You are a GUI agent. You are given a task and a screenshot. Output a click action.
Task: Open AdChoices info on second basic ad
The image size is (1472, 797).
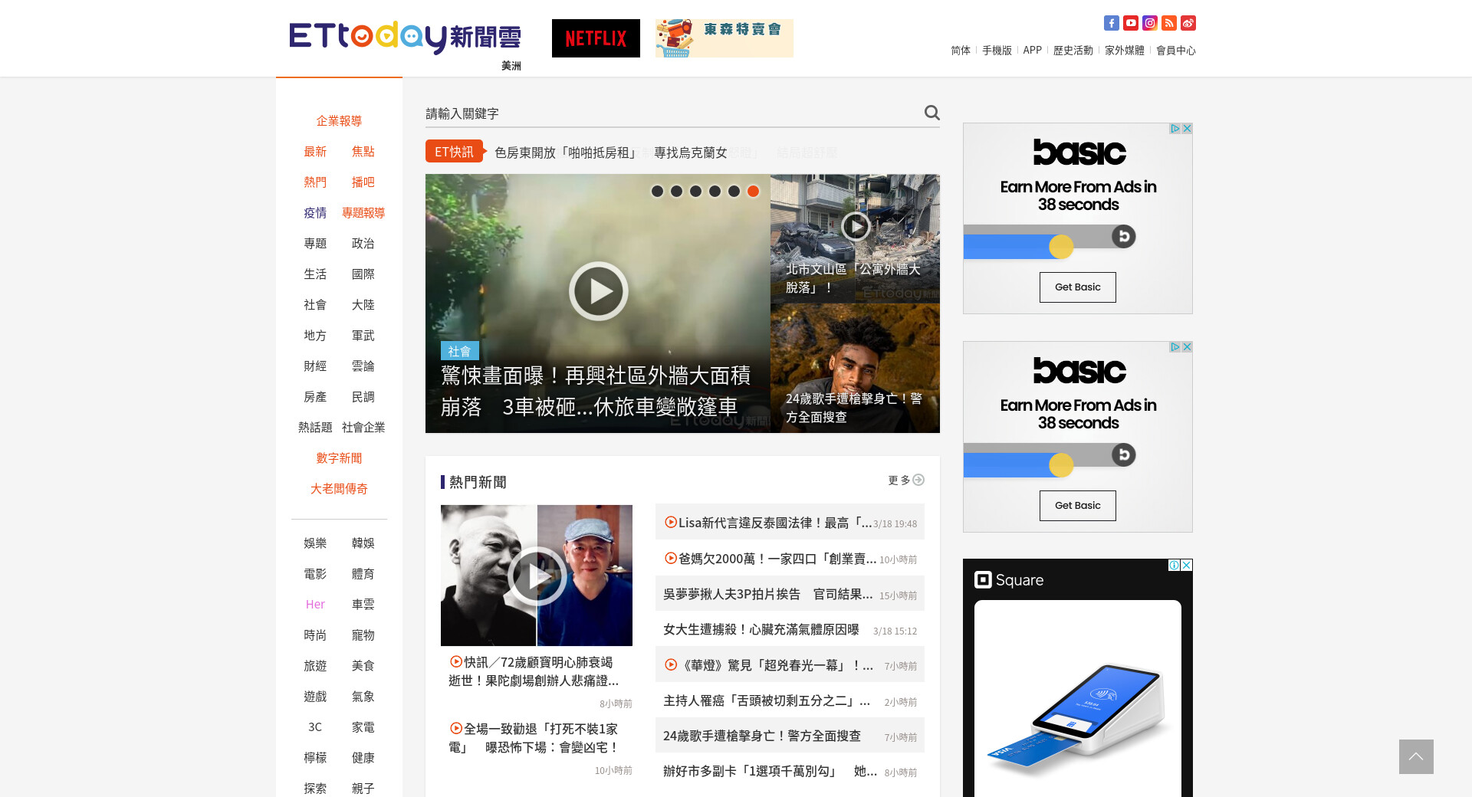[1175, 347]
